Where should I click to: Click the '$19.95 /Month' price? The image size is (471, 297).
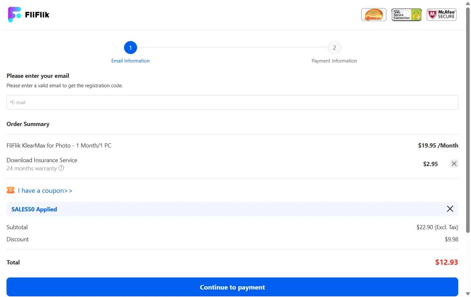[438, 145]
